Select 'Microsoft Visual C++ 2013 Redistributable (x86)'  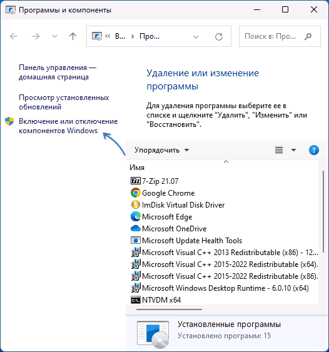(230, 253)
